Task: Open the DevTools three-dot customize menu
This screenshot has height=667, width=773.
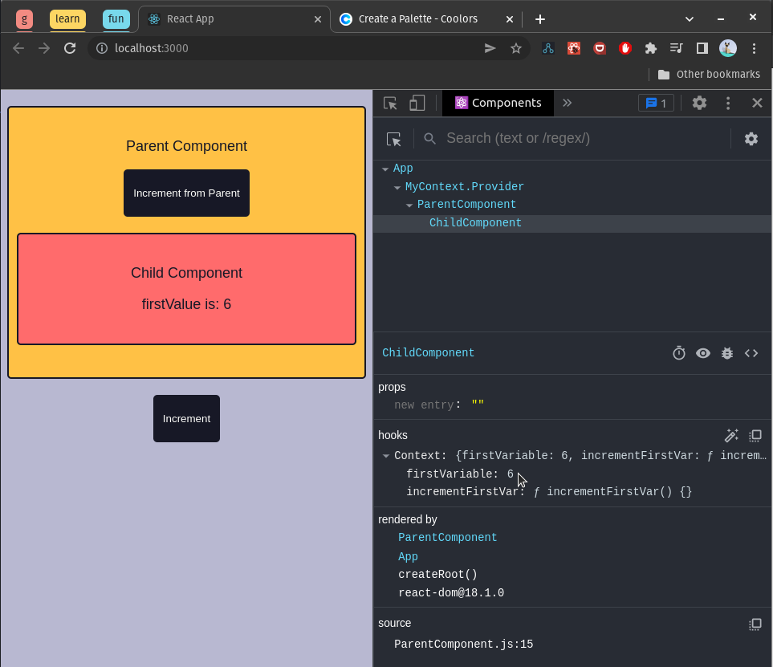Action: [x=728, y=103]
